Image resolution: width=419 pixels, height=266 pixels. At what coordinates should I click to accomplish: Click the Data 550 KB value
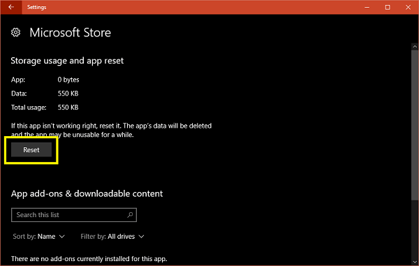[68, 94]
